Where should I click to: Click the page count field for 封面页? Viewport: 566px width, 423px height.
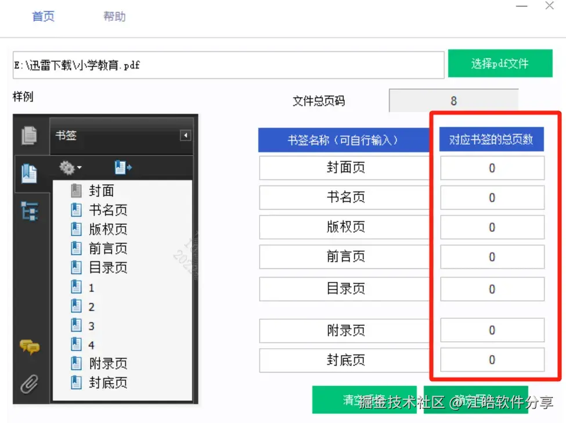[x=492, y=168]
